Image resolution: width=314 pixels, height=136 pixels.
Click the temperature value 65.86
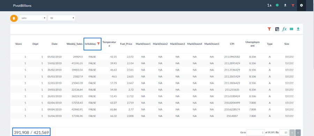(113, 109)
